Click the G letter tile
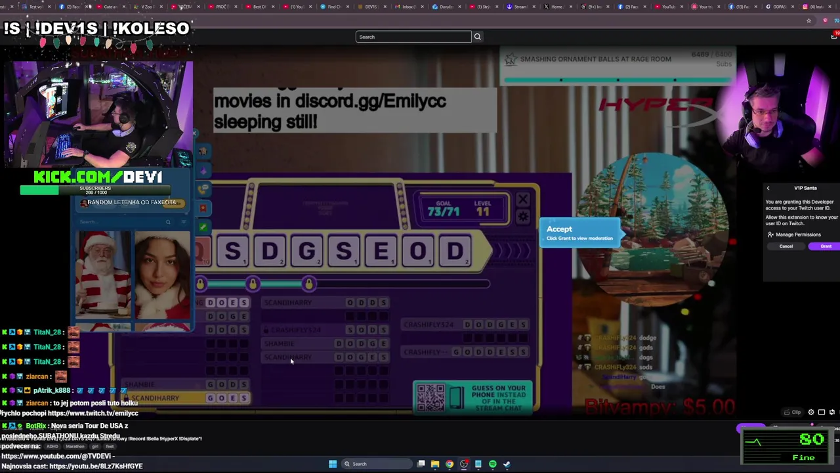The width and height of the screenshot is (840, 473). [306, 251]
